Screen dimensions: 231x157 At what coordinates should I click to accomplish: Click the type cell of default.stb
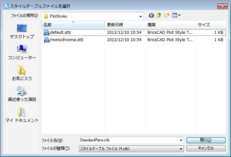[x=170, y=32]
